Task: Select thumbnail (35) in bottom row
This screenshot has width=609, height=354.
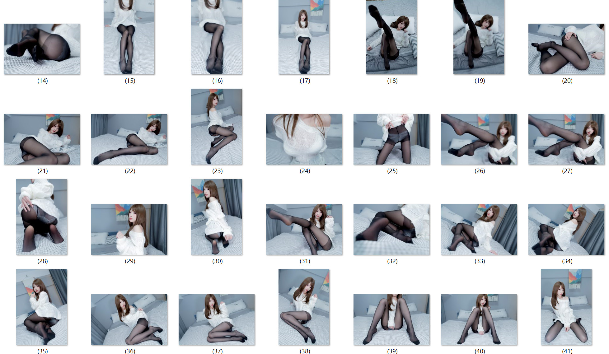Action: click(x=42, y=307)
